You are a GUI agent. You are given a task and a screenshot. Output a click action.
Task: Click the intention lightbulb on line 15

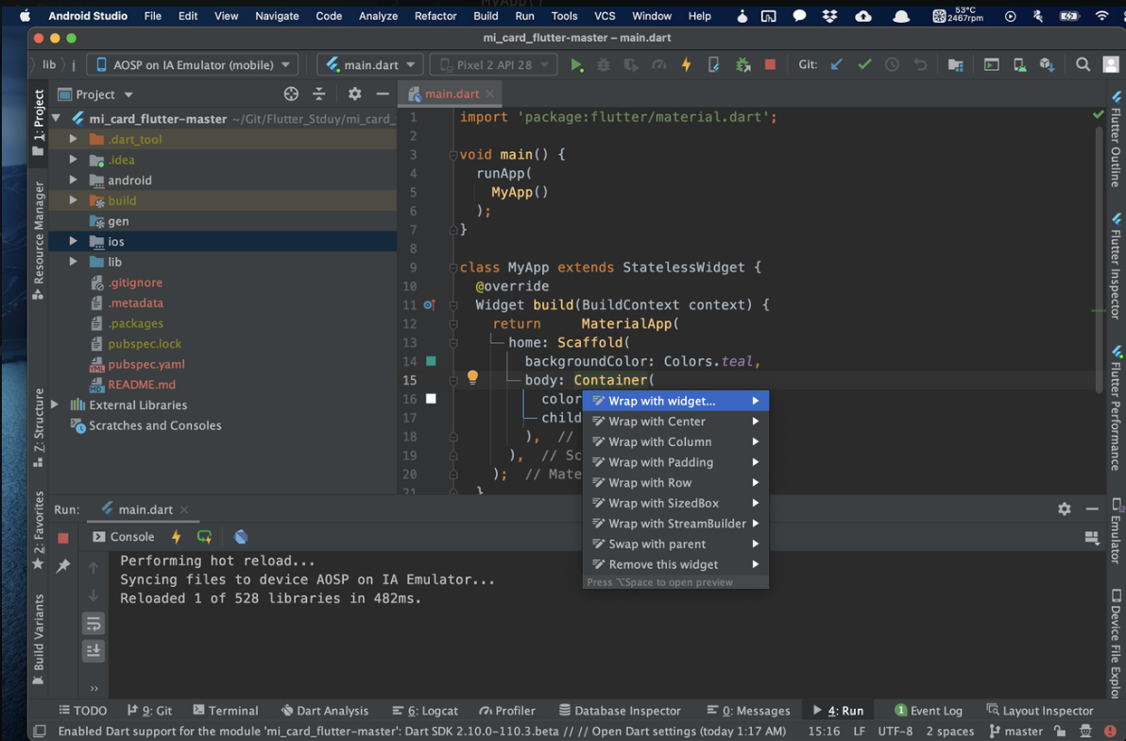coord(472,376)
